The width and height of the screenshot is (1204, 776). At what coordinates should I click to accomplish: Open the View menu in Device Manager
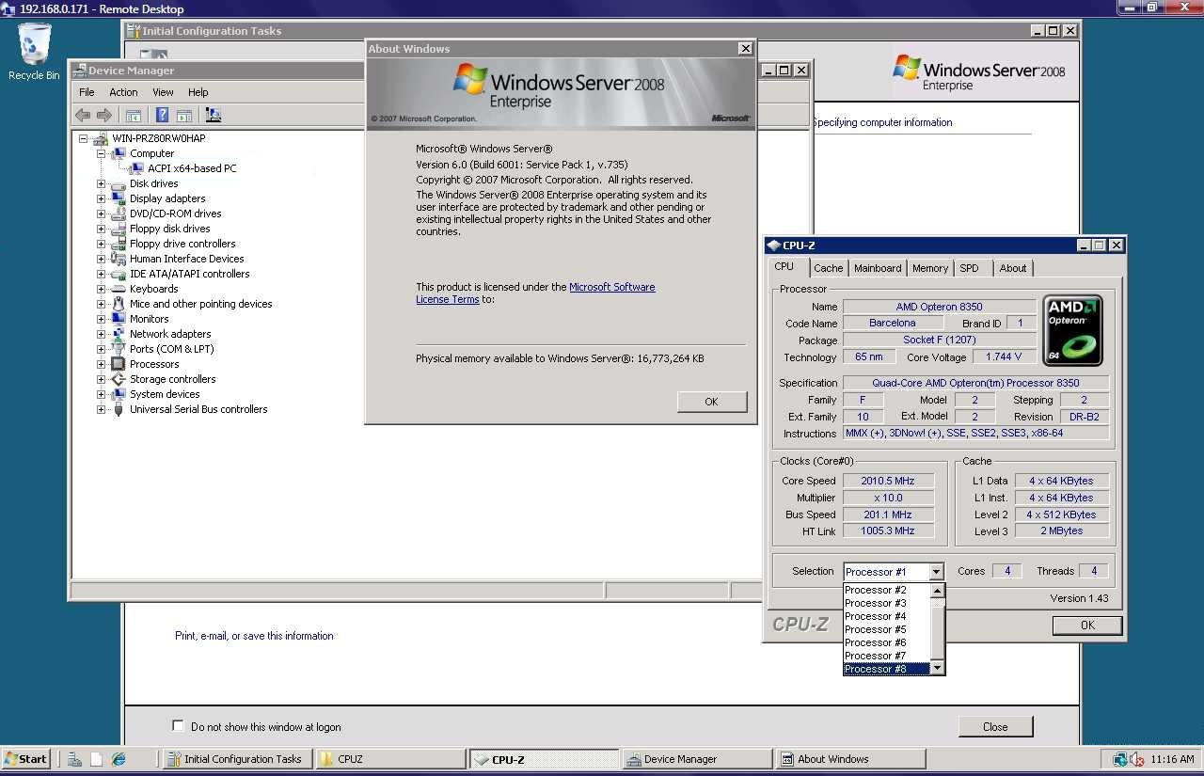[163, 92]
